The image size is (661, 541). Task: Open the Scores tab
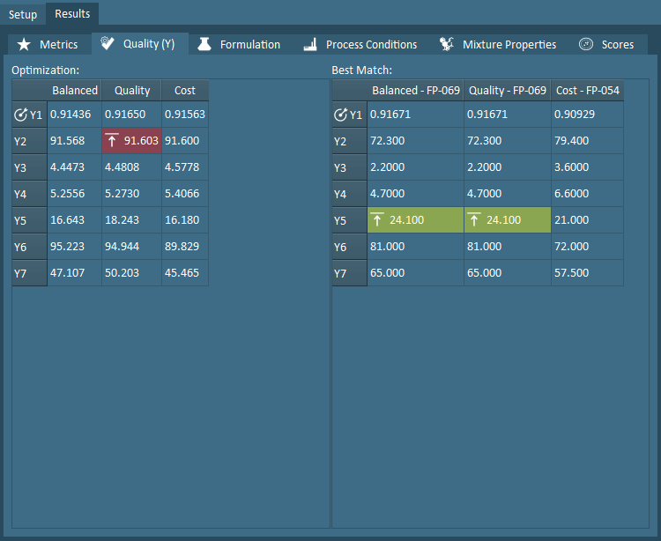tap(617, 44)
